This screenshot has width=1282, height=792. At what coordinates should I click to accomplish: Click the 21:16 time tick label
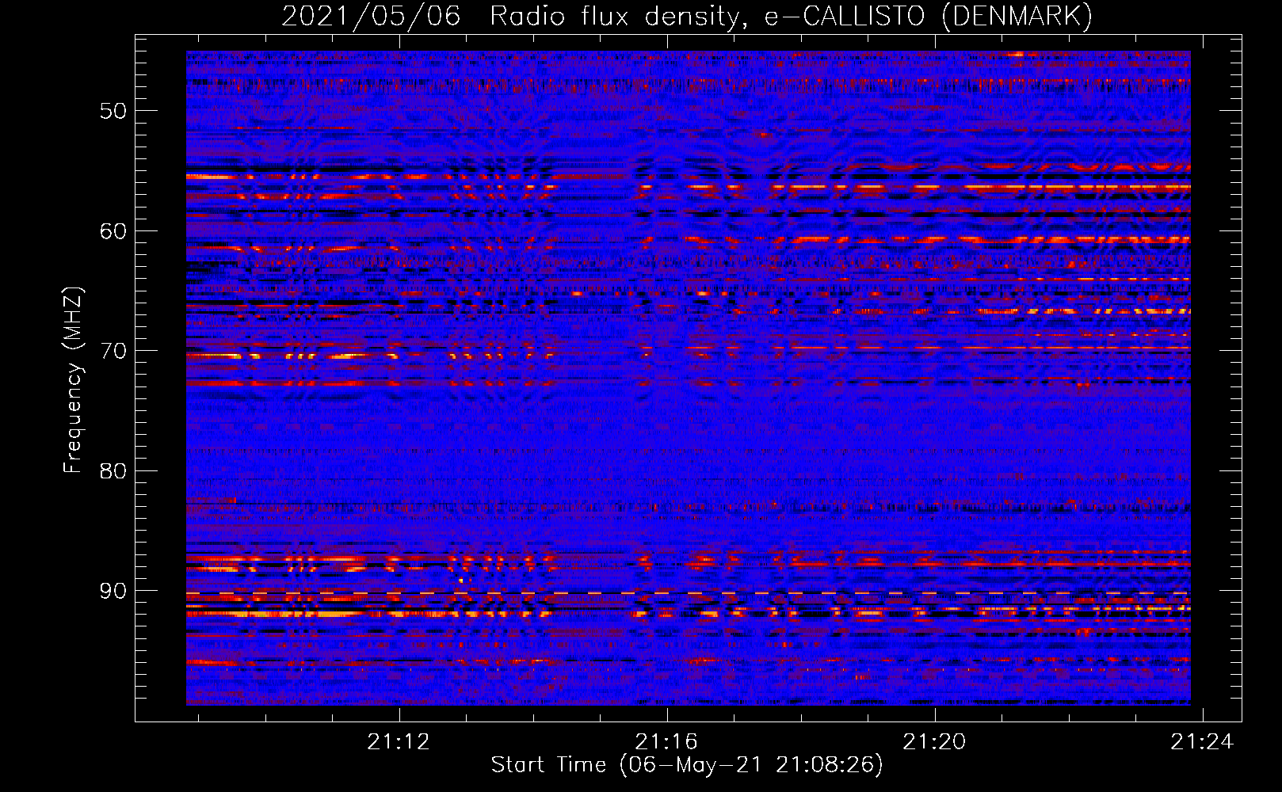point(666,741)
